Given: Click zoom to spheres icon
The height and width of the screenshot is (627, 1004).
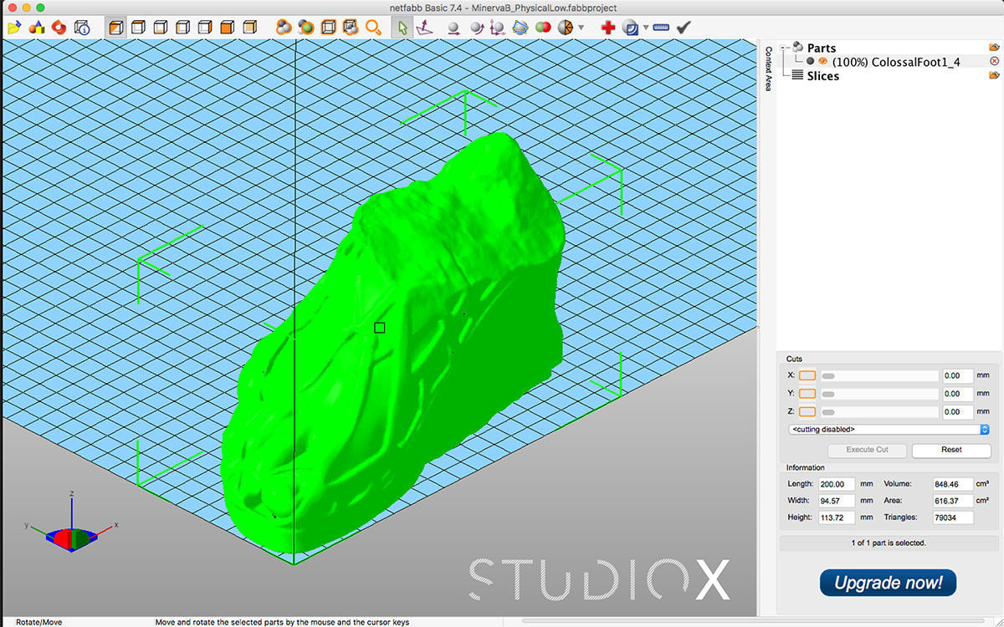Looking at the screenshot, I should pos(284,28).
